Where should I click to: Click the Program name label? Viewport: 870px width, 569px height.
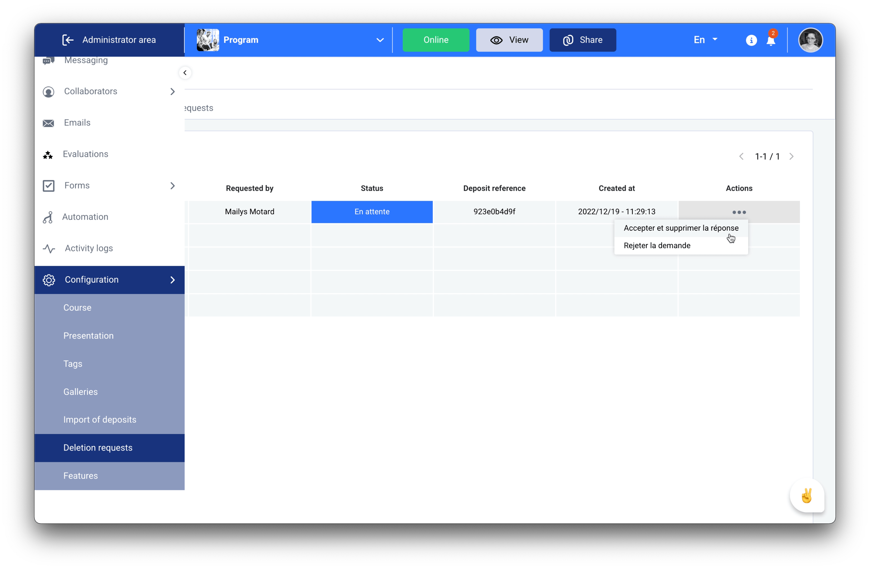(x=241, y=40)
